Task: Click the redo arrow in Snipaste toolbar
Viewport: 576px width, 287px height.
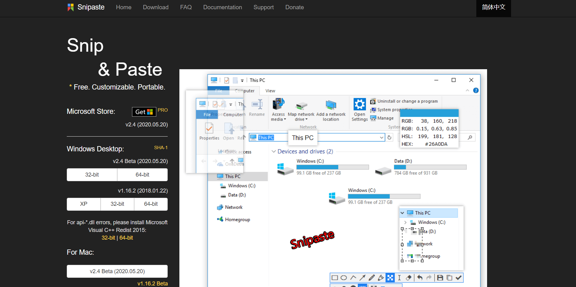Action: [x=429, y=278]
